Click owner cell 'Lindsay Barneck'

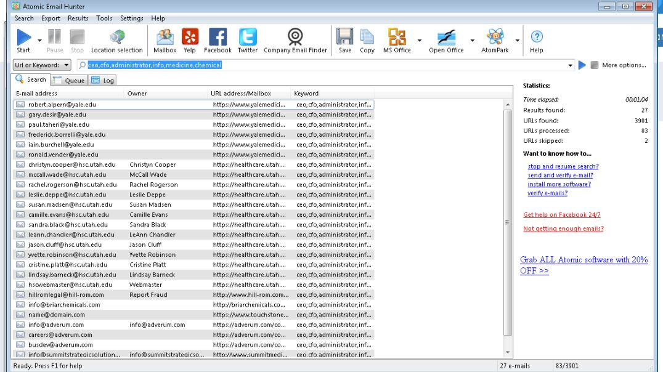click(152, 275)
